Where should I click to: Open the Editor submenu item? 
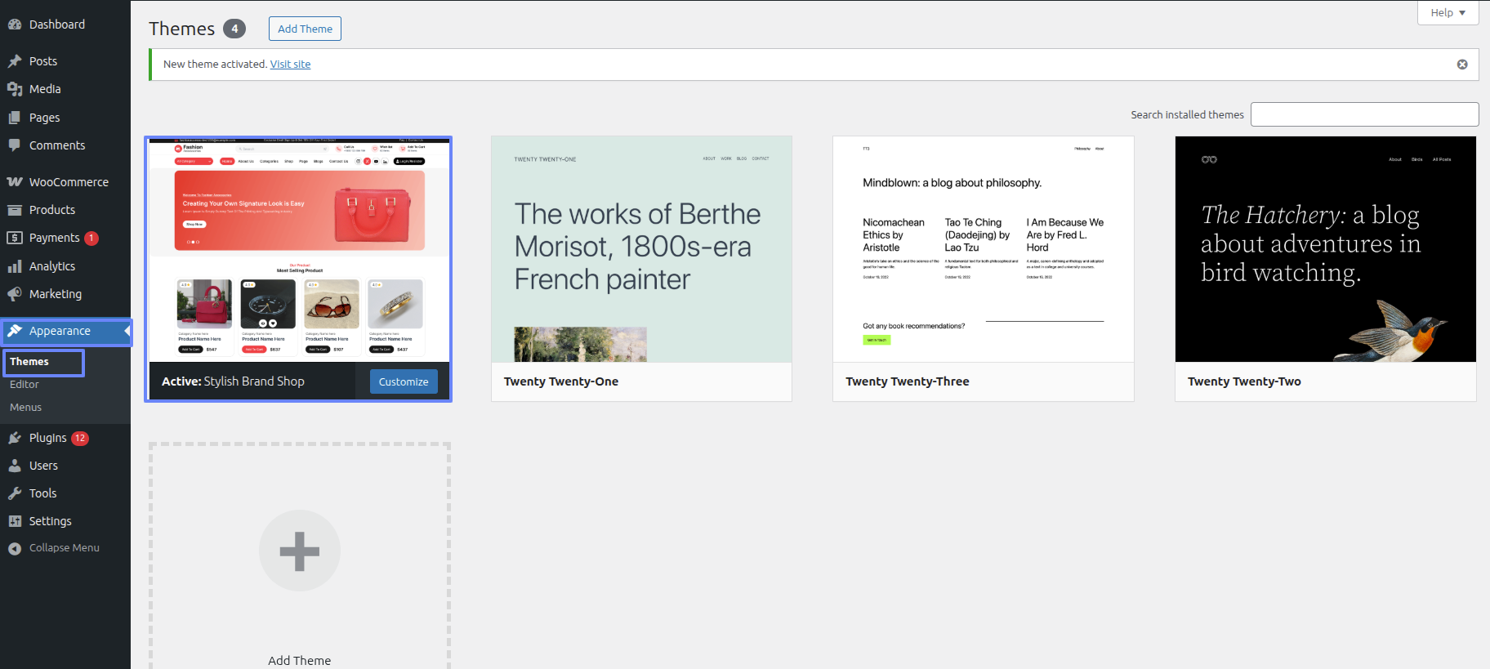[25, 385]
